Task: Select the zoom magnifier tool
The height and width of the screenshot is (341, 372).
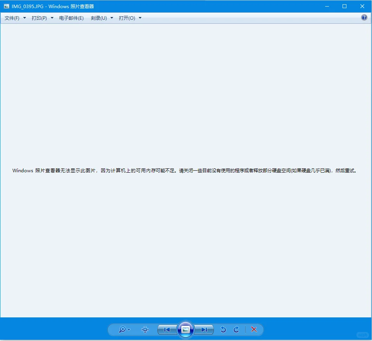Action: [122, 329]
